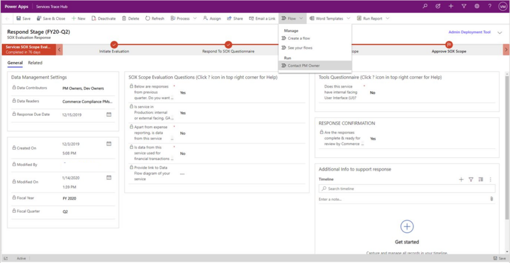This screenshot has width=510, height=263.
Task: Open the advanced find filter icon in header
Action: tap(464, 6)
